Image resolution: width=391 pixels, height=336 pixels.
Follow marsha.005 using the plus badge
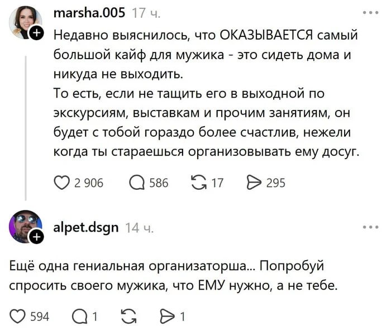[36, 34]
